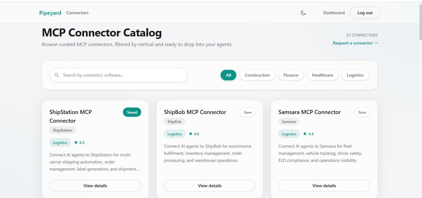Click Logistics badge on ShipStation card

pyautogui.click(x=60, y=142)
